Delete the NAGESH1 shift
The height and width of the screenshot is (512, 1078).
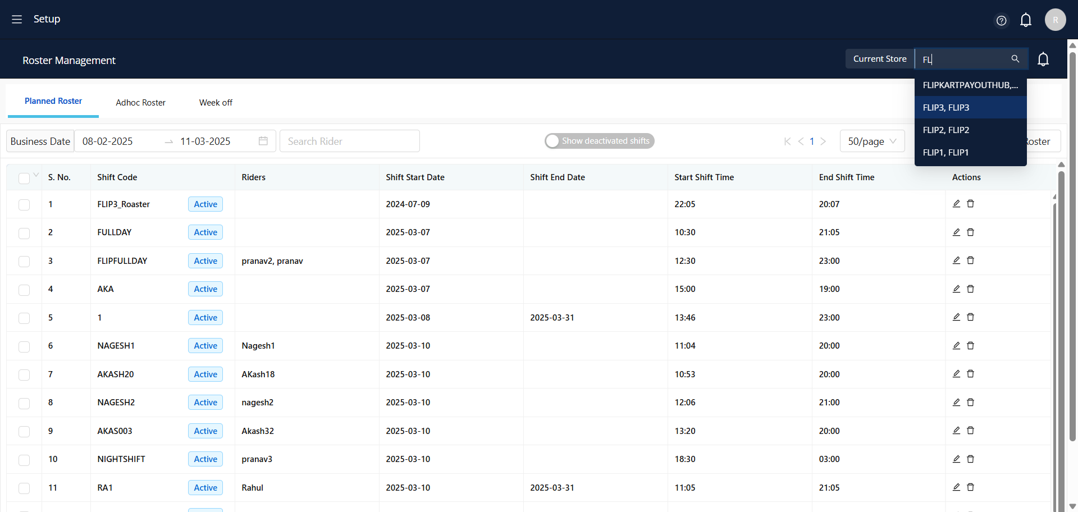pyautogui.click(x=970, y=345)
